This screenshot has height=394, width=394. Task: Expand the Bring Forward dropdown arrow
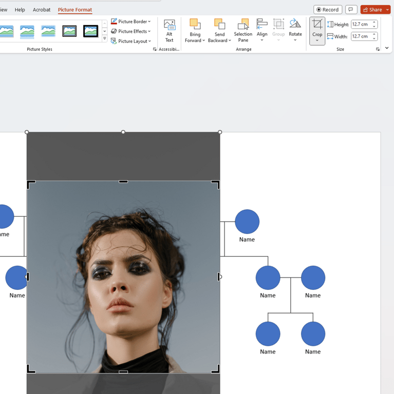tap(203, 41)
